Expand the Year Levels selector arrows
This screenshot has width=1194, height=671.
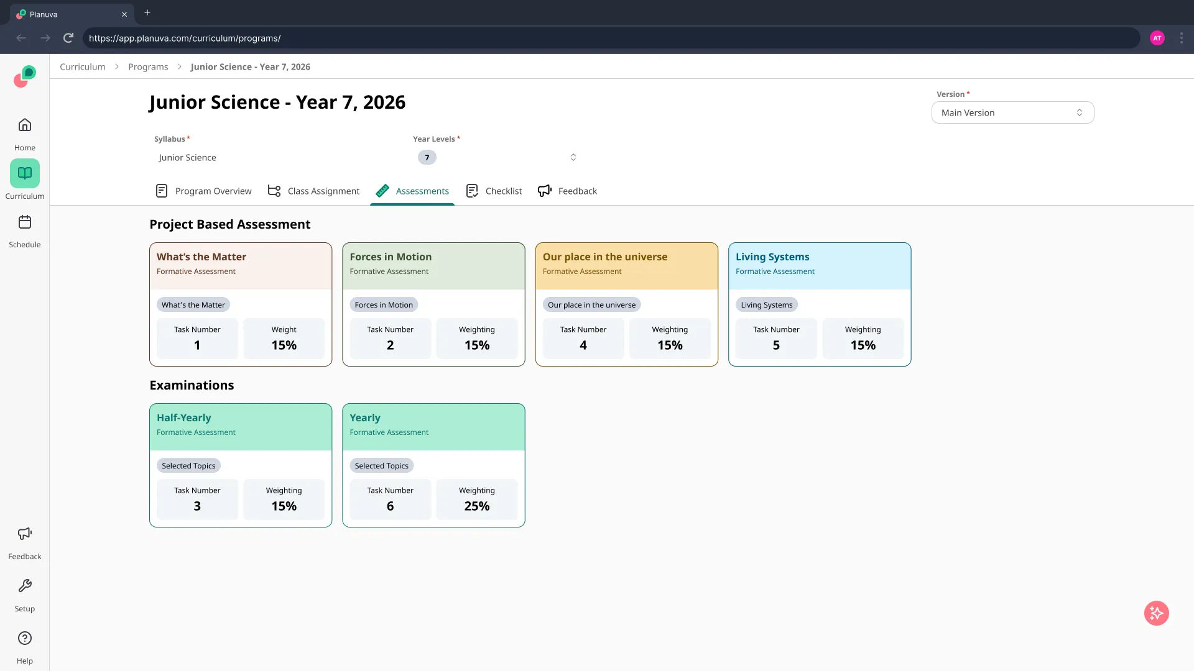(573, 158)
